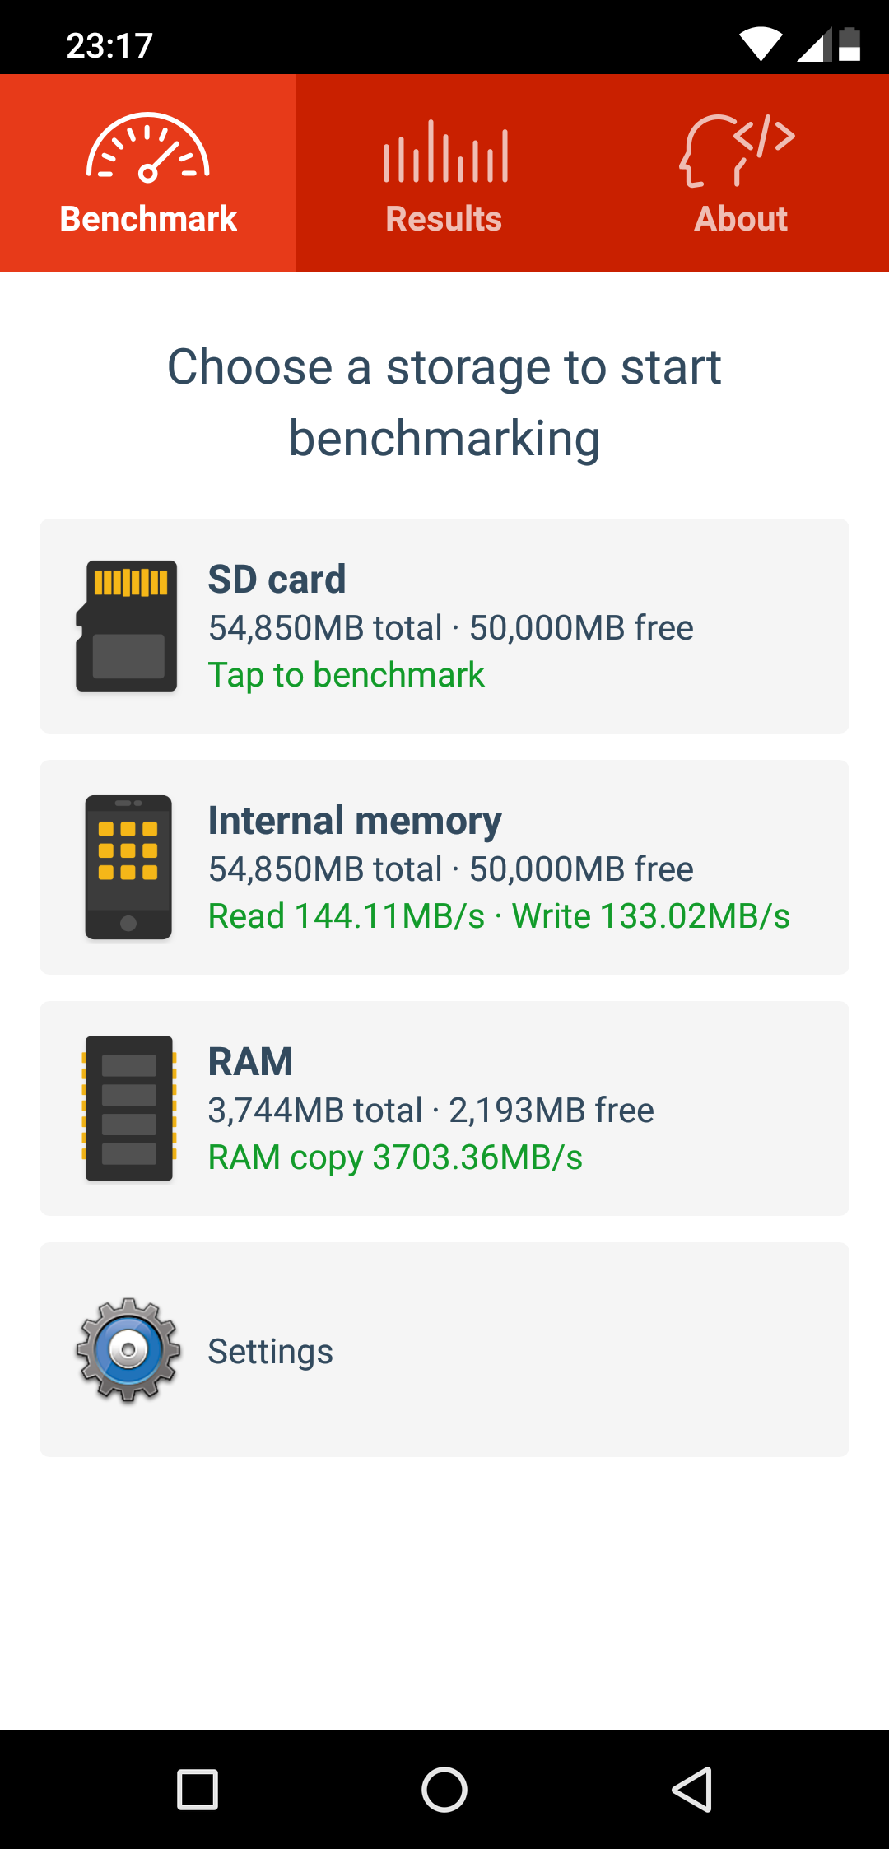889x1849 pixels.
Task: Open the Settings label
Action: pos(270,1352)
